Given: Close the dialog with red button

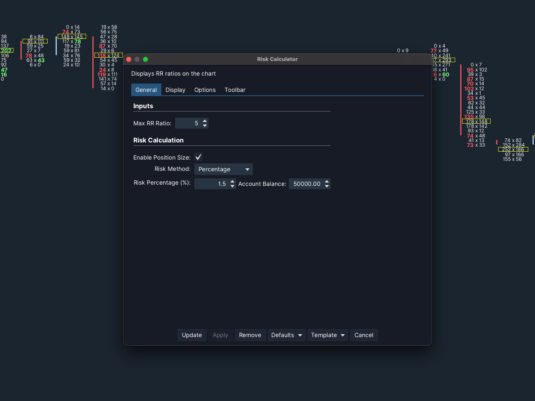Looking at the screenshot, I should pos(129,59).
